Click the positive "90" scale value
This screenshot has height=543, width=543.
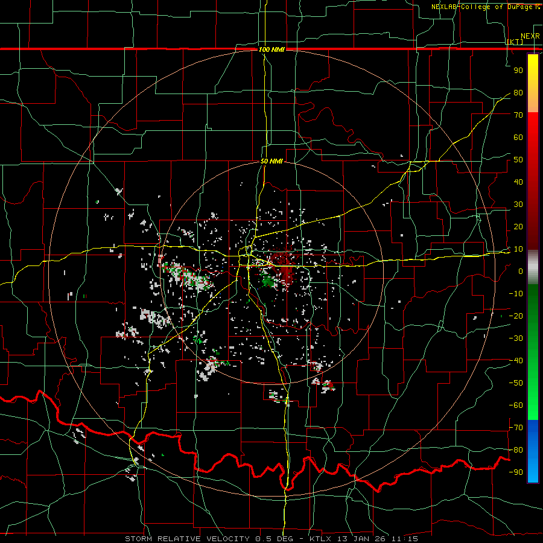(x=518, y=71)
